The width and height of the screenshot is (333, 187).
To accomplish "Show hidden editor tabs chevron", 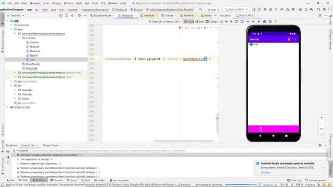I will pyautogui.click(x=215, y=16).
